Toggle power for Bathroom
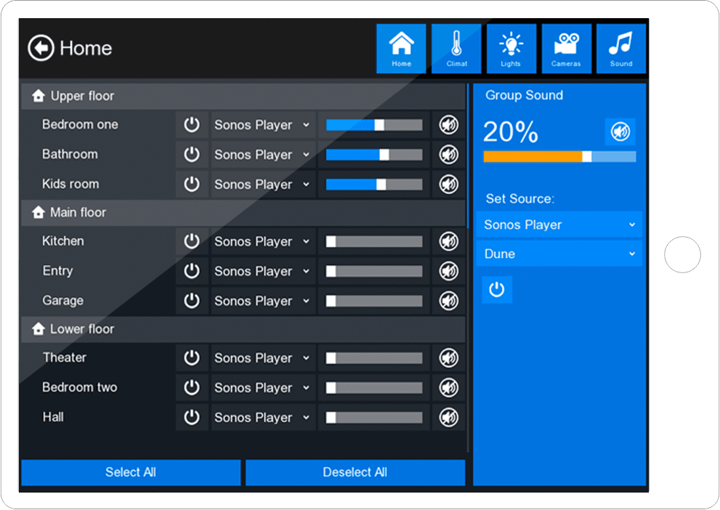This screenshot has width=720, height=510. coord(192,155)
